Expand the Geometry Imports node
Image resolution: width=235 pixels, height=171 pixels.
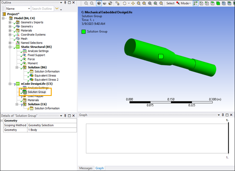coord(10,22)
